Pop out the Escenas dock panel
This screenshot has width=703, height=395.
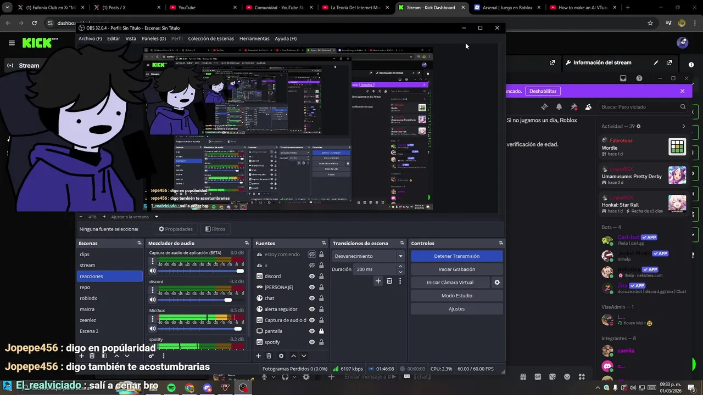tap(140, 243)
